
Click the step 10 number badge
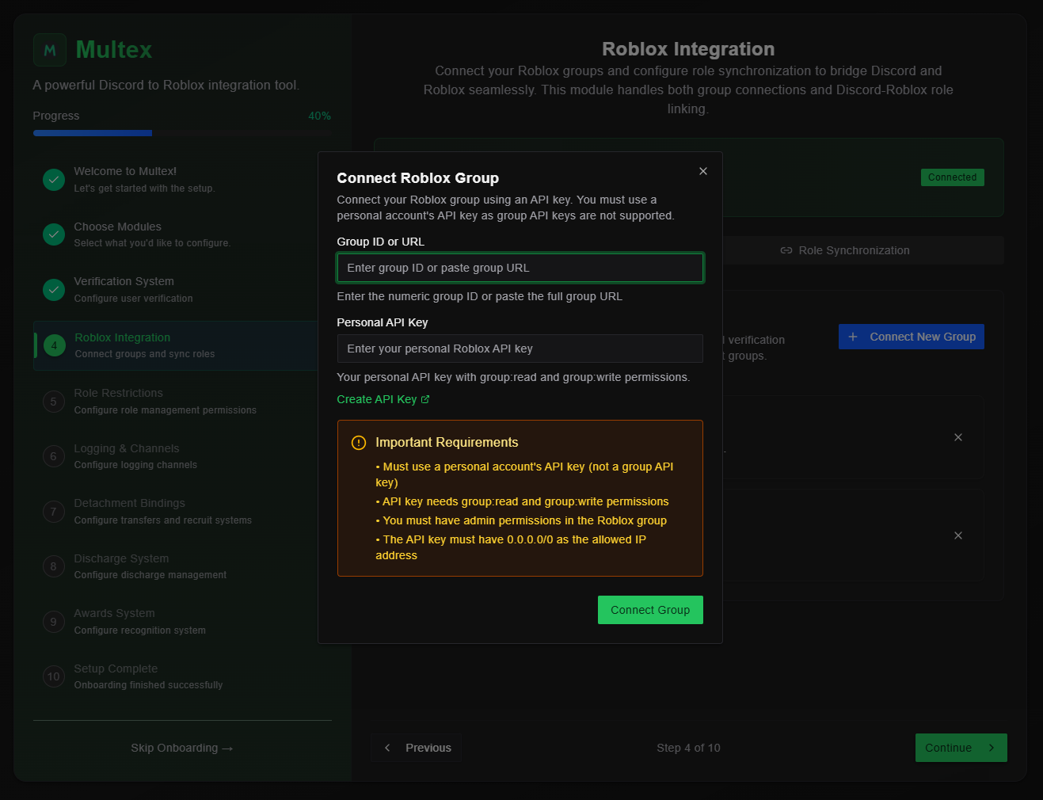coord(54,676)
